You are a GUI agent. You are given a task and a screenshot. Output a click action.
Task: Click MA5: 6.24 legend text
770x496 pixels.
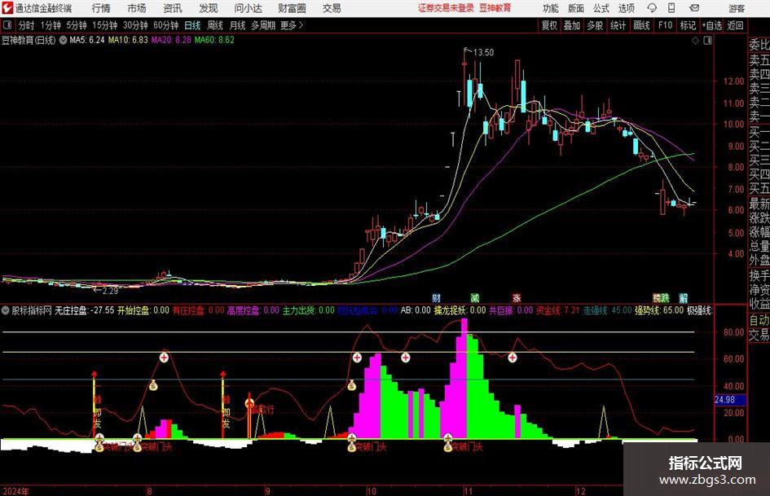87,40
